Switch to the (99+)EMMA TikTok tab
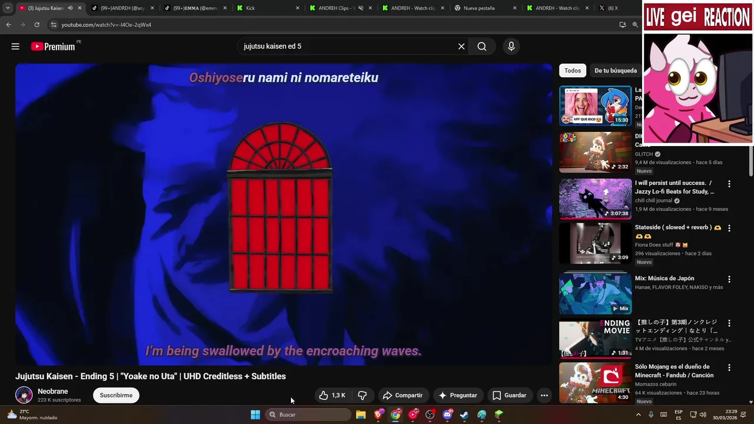The width and height of the screenshot is (754, 424). [196, 8]
